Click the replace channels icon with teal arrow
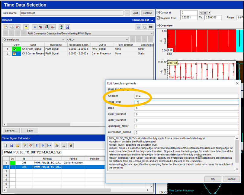The height and width of the screenshot is (195, 244). point(47,27)
